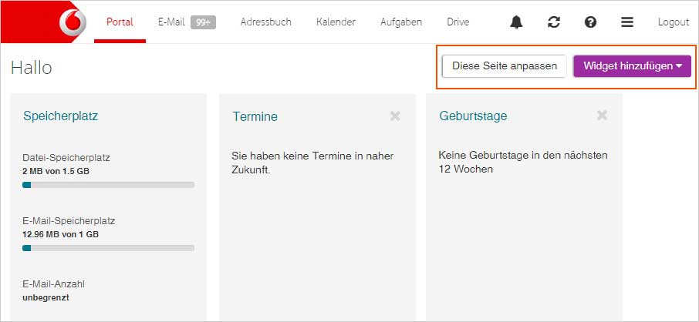Click the Datei-Speicherplatz usage bar

108,185
